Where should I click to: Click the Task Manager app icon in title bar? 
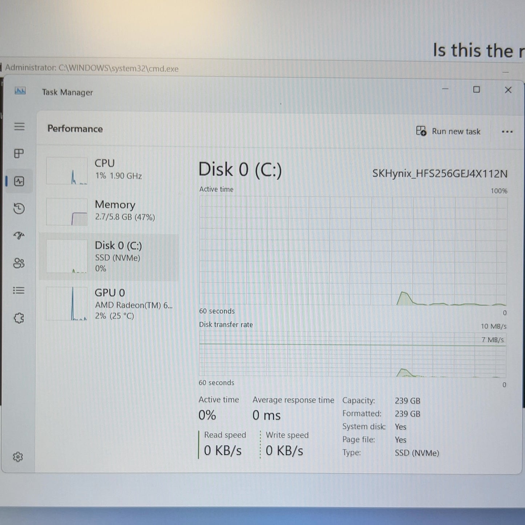pyautogui.click(x=20, y=91)
